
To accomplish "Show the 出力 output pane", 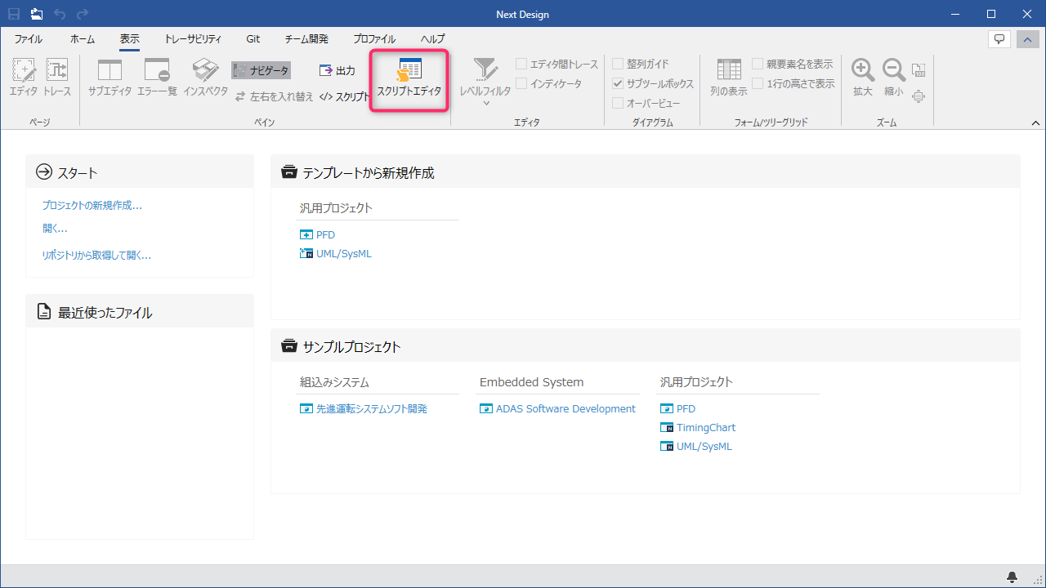I will [x=337, y=71].
